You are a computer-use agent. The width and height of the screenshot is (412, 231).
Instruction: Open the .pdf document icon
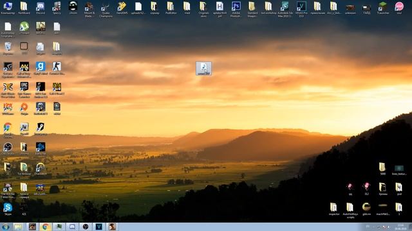[x=220, y=10]
